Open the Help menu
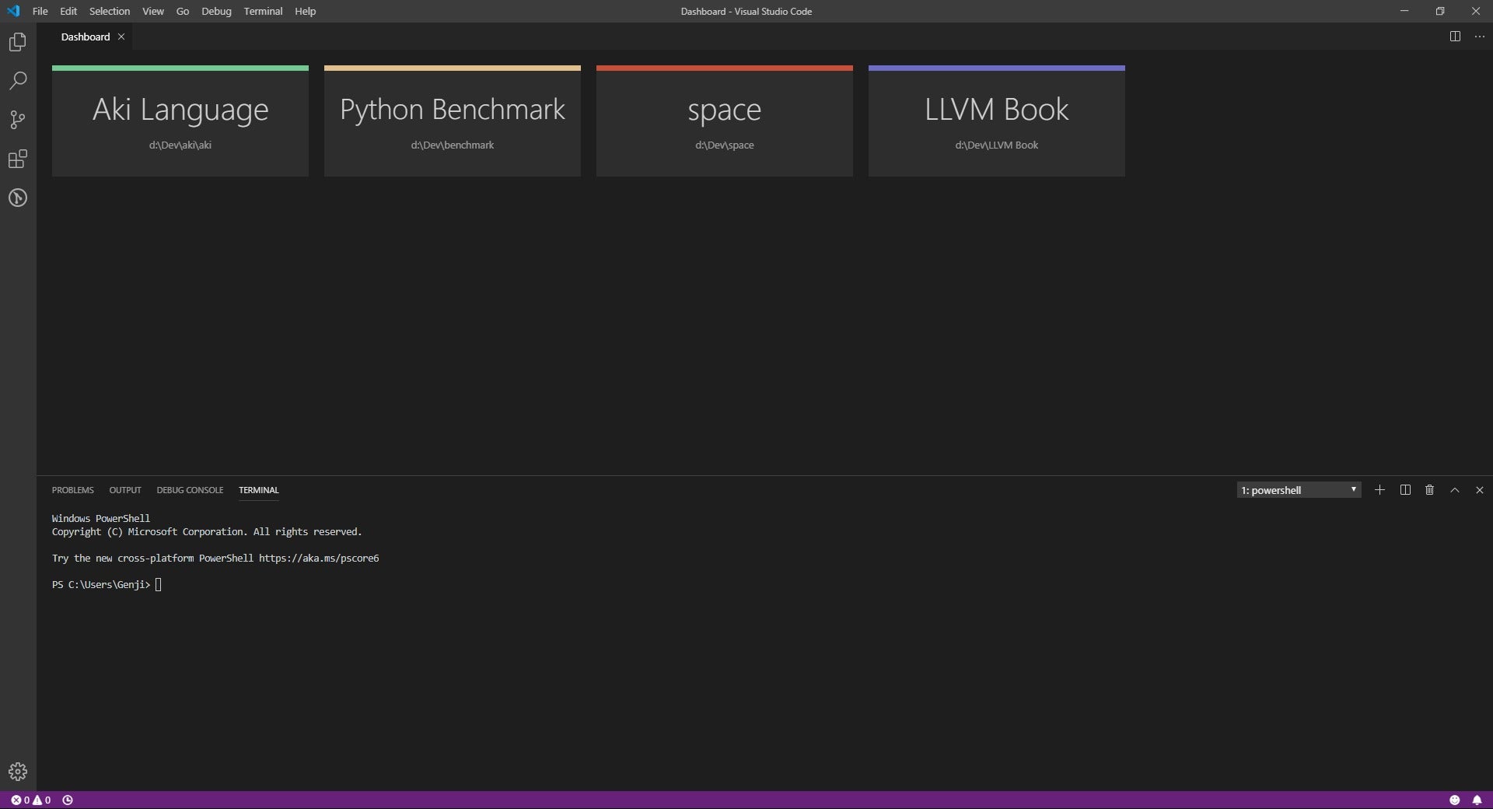Viewport: 1493px width, 809px height. click(x=306, y=11)
